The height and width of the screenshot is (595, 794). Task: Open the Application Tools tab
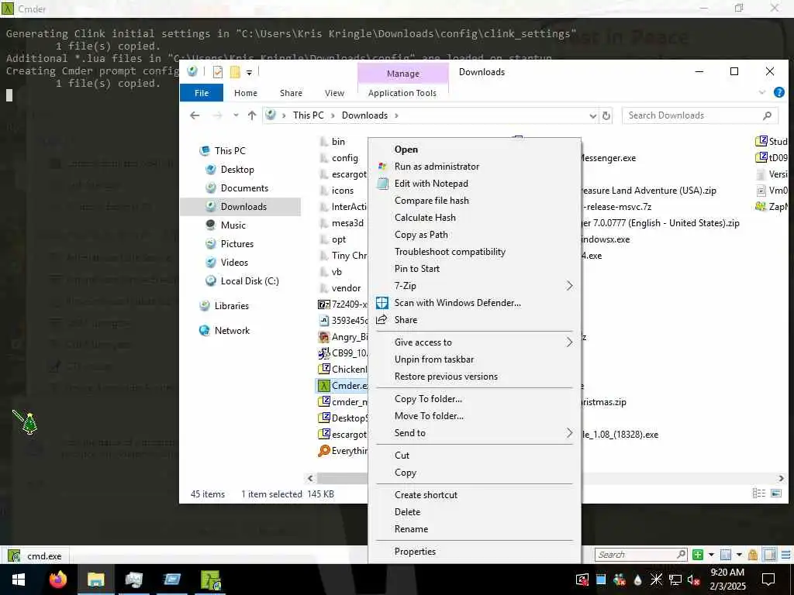click(402, 93)
